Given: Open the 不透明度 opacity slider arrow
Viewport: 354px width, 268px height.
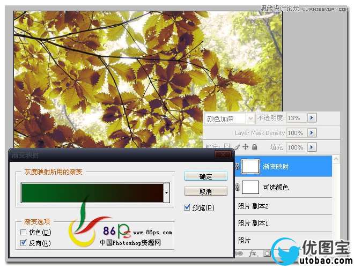Looking at the screenshot, I should (x=312, y=117).
